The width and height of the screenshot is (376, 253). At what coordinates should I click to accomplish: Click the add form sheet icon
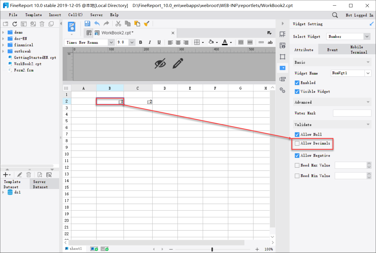coord(105,249)
